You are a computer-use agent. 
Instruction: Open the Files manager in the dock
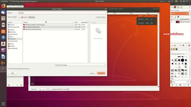coord(3,18)
